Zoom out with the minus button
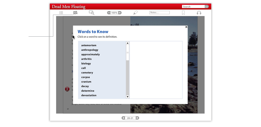Viewport: 261px width, 127px height. coord(109,13)
